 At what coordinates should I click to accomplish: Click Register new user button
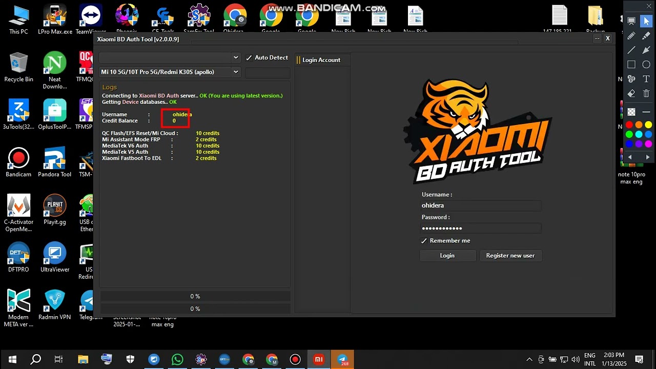(510, 255)
